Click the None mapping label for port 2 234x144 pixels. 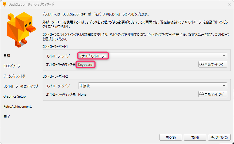click(x=82, y=94)
